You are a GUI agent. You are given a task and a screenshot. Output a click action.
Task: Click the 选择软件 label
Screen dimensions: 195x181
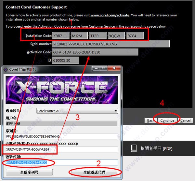(x=13, y=111)
